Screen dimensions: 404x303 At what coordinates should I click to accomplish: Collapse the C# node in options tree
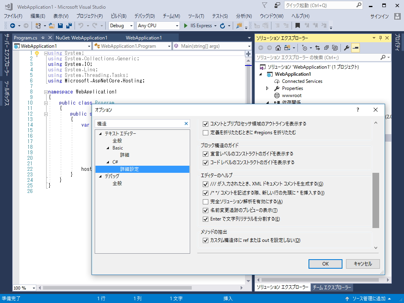click(x=108, y=161)
